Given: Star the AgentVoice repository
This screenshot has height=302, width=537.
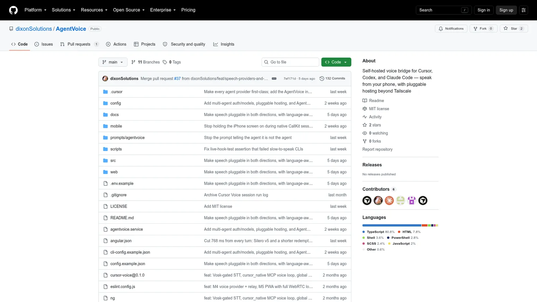Looking at the screenshot, I should click(514, 29).
